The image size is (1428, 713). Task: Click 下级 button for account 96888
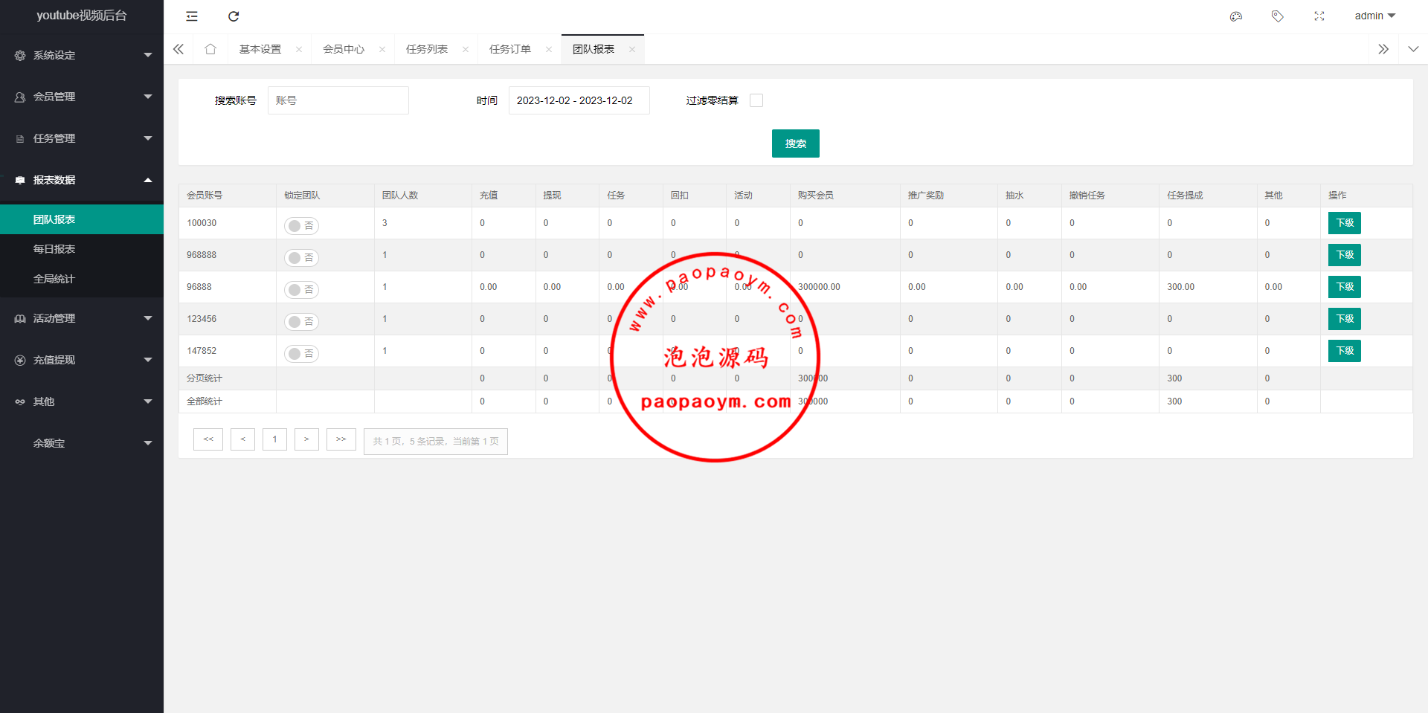(1345, 287)
